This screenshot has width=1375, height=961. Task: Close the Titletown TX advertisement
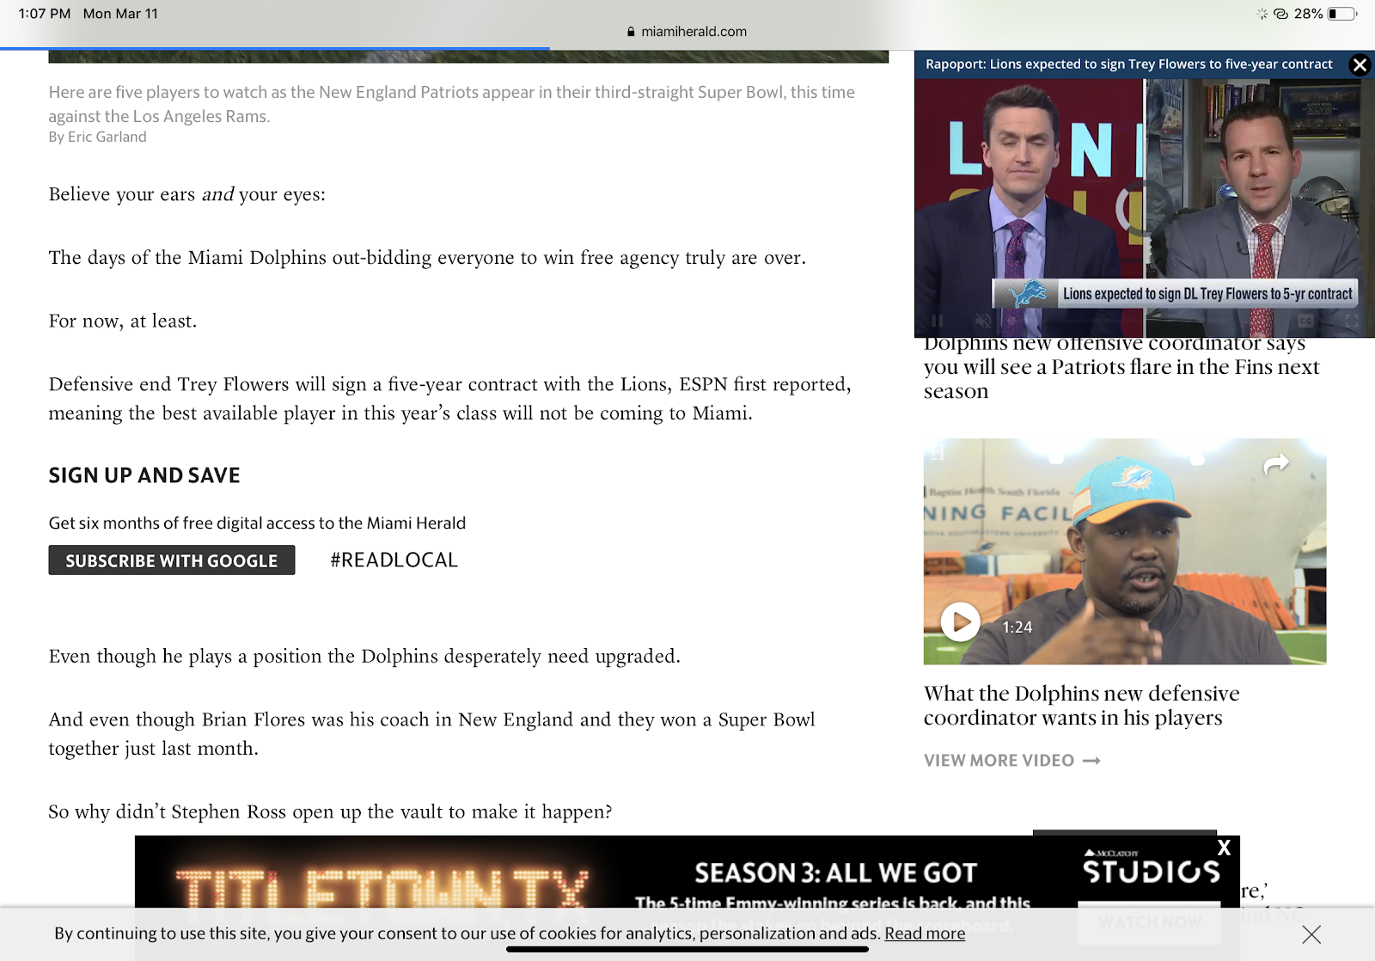pos(1225,848)
